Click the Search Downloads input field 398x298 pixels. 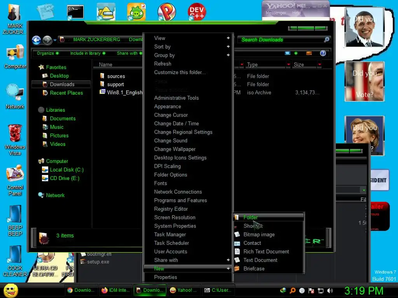[x=281, y=40]
